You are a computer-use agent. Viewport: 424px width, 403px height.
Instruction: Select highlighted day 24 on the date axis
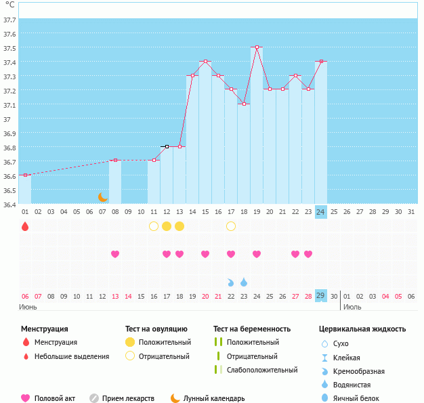pyautogui.click(x=321, y=212)
